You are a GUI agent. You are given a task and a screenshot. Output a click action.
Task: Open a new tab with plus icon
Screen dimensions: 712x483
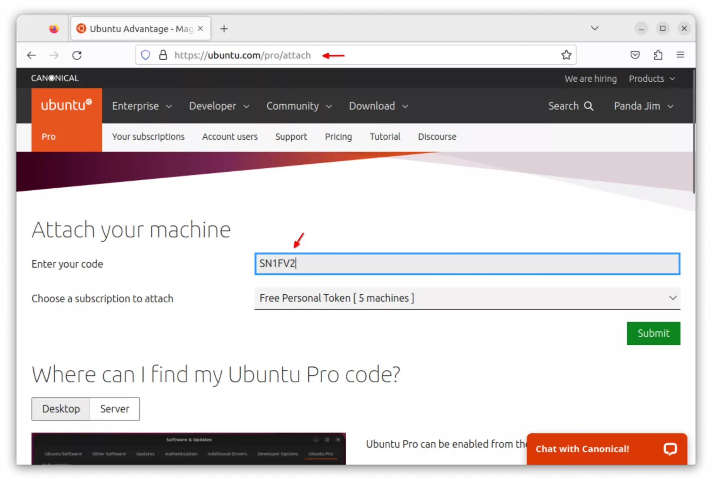point(224,29)
